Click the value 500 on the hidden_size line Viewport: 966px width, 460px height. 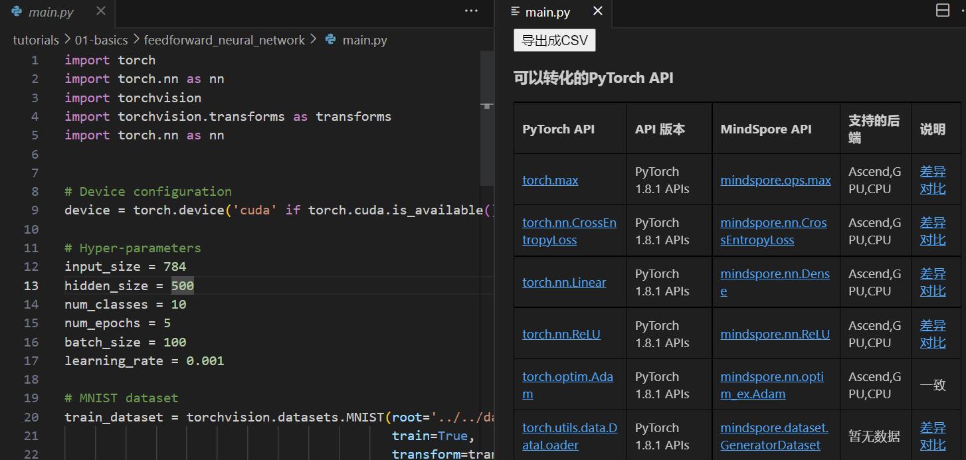point(183,285)
